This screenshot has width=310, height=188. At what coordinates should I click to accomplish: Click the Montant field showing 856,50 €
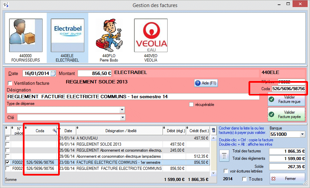(x=94, y=73)
